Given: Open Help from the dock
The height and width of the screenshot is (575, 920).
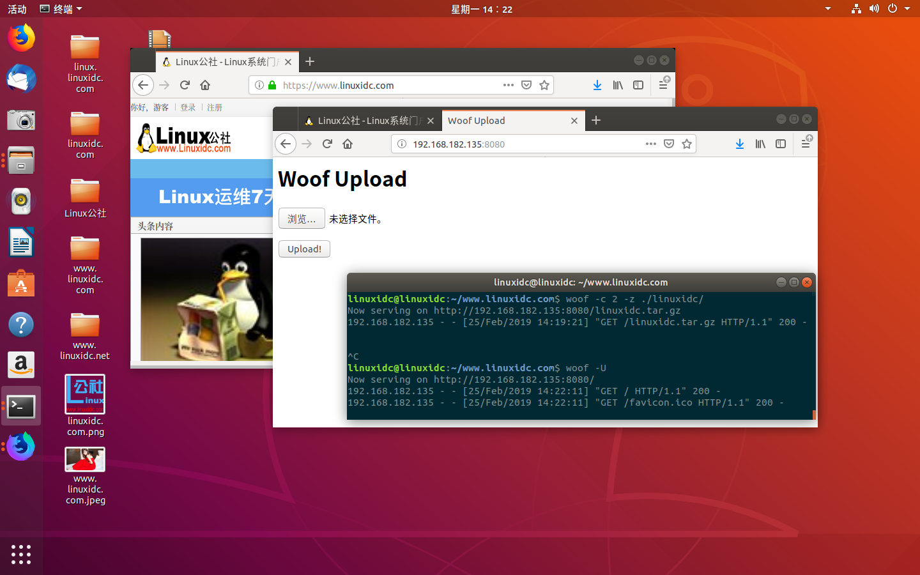Looking at the screenshot, I should [21, 324].
